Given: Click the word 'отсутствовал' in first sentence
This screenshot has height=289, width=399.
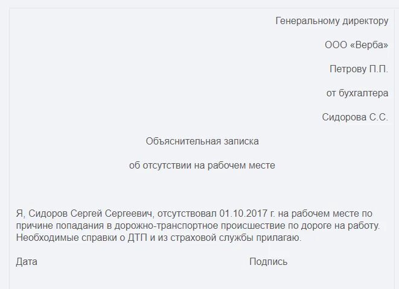Looking at the screenshot, I should [x=187, y=214].
